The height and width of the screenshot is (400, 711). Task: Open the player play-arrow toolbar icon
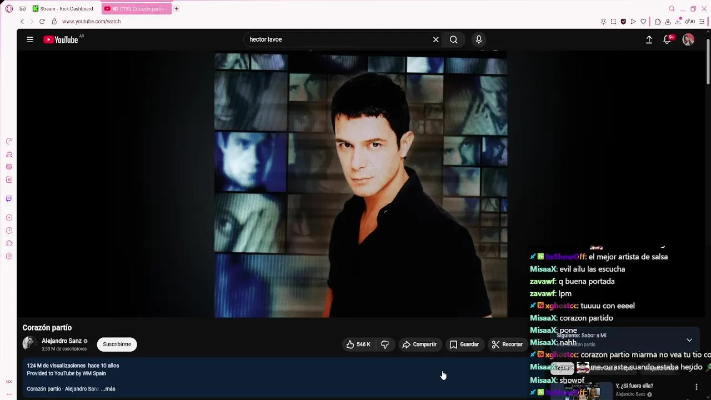pos(633,22)
